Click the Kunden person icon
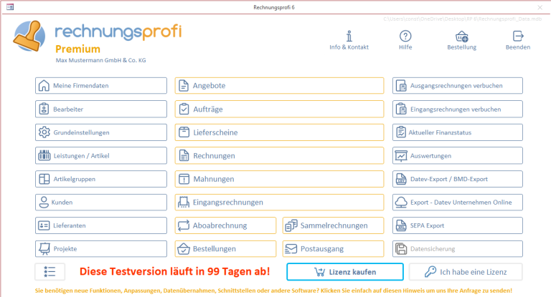Screen dimensions: 551x297 coord(44,203)
